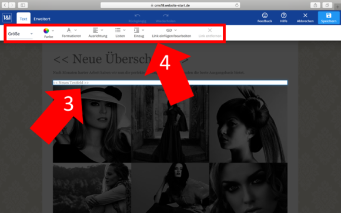Expand the Einzug dropdown arrow
This screenshot has width=341, height=213.
coord(143,30)
